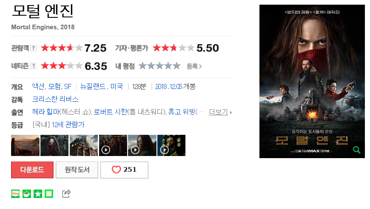Click the 뉴질랜드 country link
This screenshot has width=370, height=209.
click(x=93, y=86)
